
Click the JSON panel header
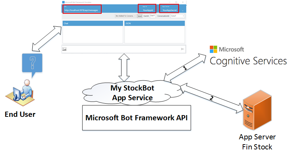pyautogui.click(x=155, y=23)
